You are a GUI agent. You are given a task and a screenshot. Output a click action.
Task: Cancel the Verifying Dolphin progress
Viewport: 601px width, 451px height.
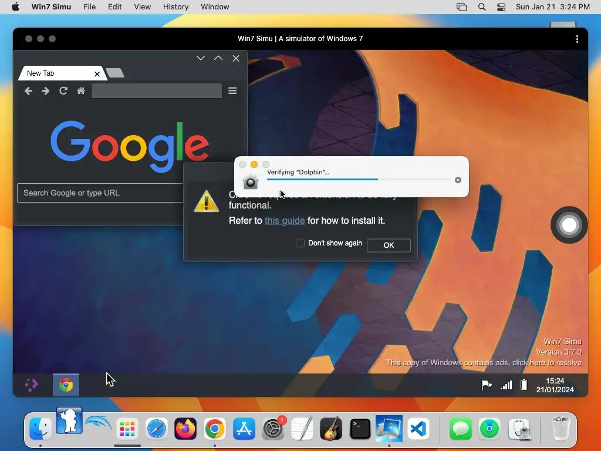tap(458, 180)
